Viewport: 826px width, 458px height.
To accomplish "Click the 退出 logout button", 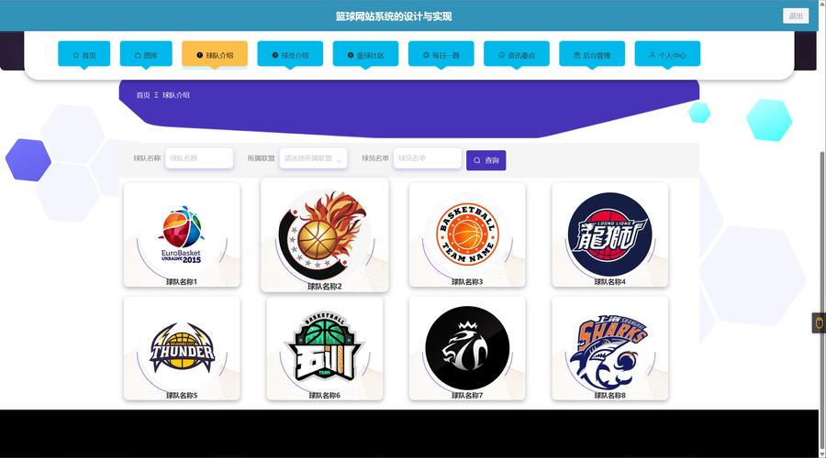I will point(796,16).
